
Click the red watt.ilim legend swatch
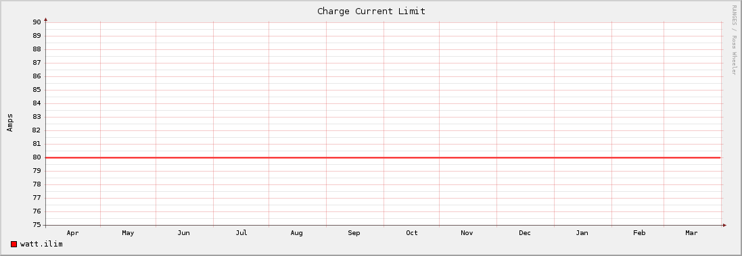14,245
